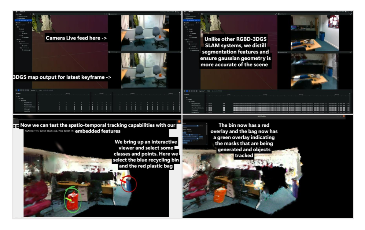Click the timeline end marker in RGBD-3DGS SLAM panel
The width and height of the screenshot is (365, 230).
[350, 94]
